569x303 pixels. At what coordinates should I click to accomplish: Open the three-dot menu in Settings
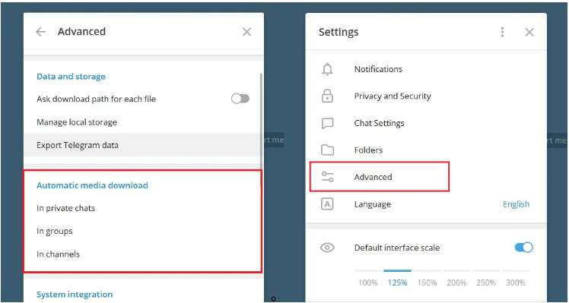[502, 32]
